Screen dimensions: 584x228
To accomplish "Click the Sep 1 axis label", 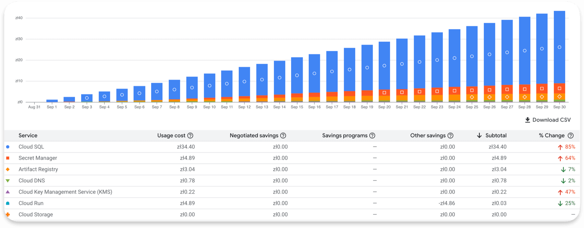I will pyautogui.click(x=52, y=107).
